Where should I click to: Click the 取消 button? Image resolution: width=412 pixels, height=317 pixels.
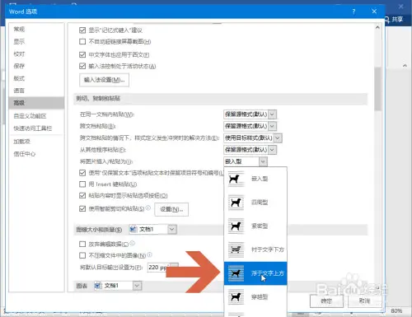click(364, 301)
